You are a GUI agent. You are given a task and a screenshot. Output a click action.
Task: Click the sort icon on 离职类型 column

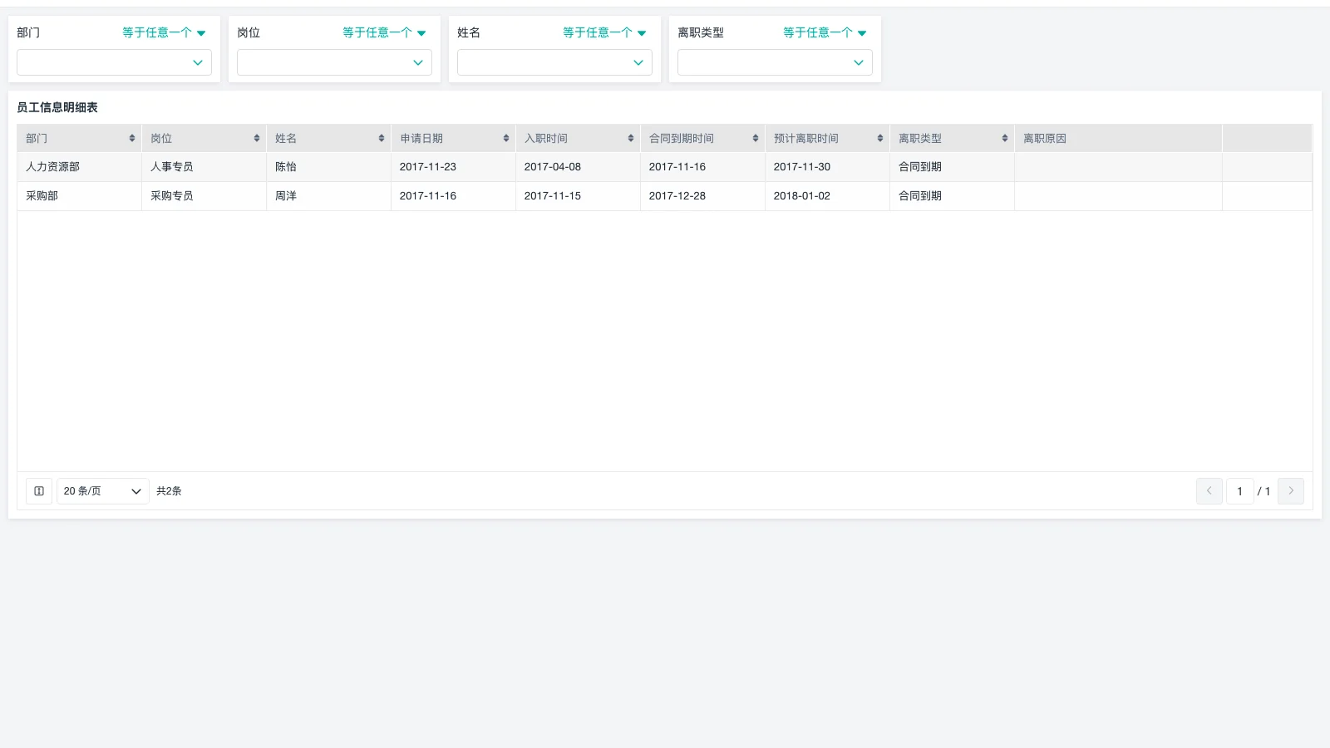coord(1005,139)
